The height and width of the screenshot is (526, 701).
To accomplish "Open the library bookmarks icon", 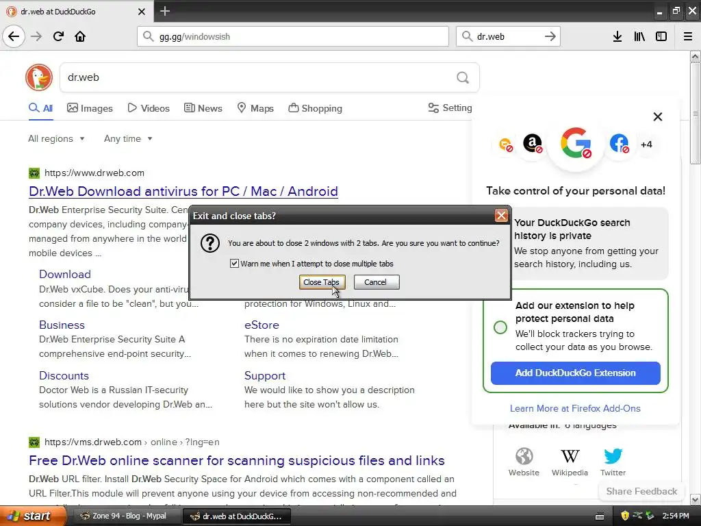I will 639,36.
